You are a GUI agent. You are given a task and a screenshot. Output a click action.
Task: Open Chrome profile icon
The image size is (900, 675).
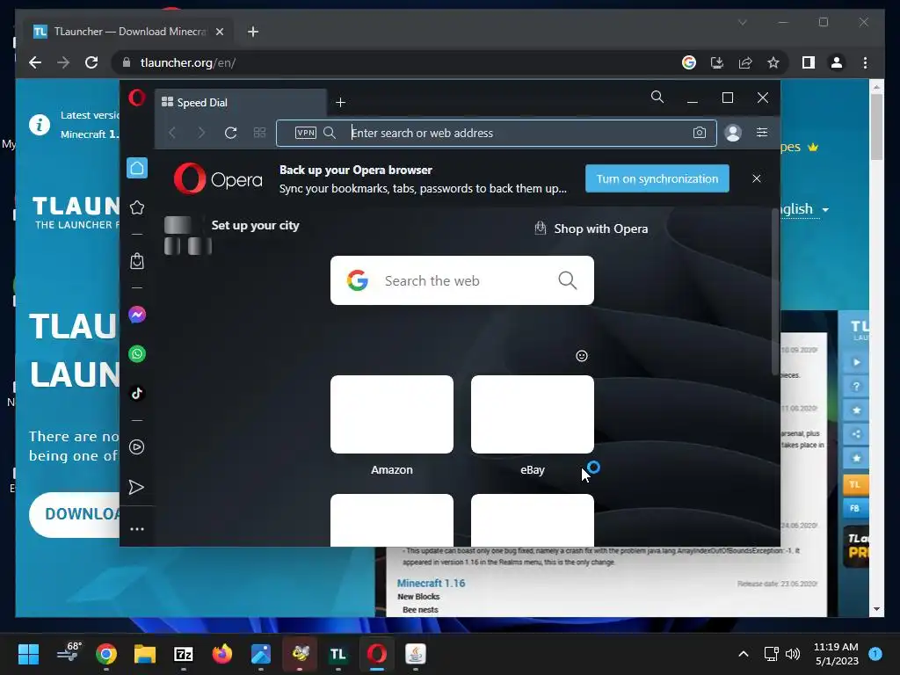(x=837, y=62)
